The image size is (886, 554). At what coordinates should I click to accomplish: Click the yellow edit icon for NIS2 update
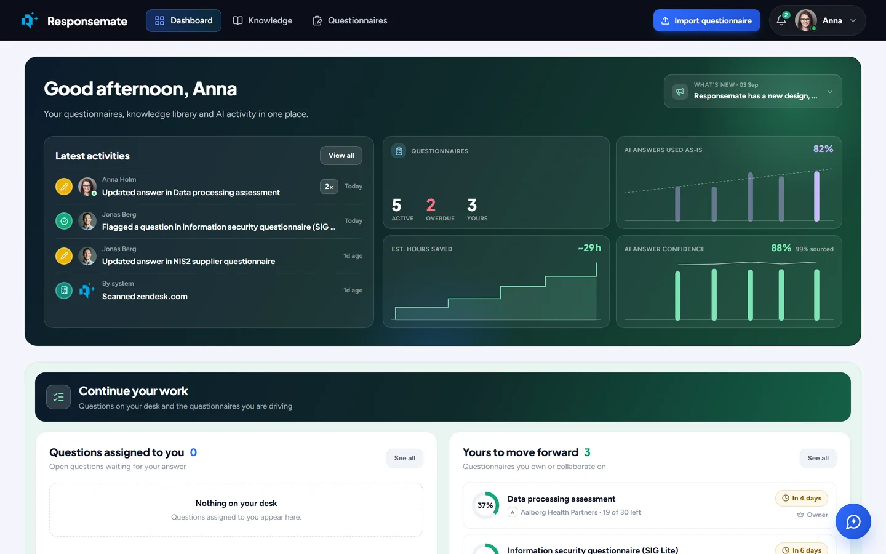[64, 255]
